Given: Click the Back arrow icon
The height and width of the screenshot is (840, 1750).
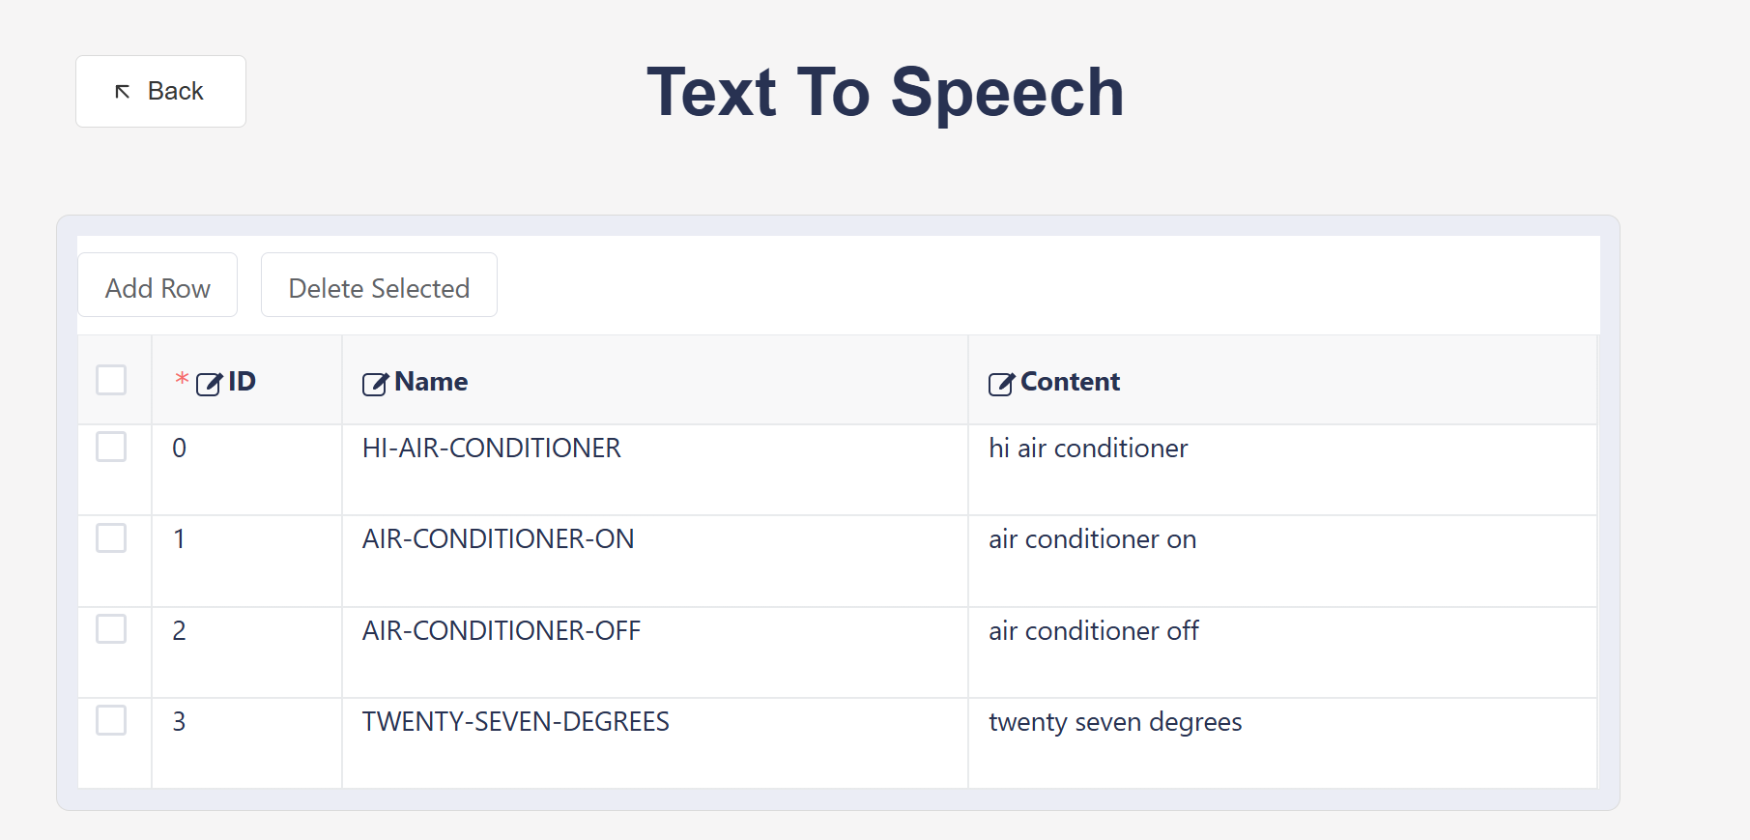Looking at the screenshot, I should 123,92.
